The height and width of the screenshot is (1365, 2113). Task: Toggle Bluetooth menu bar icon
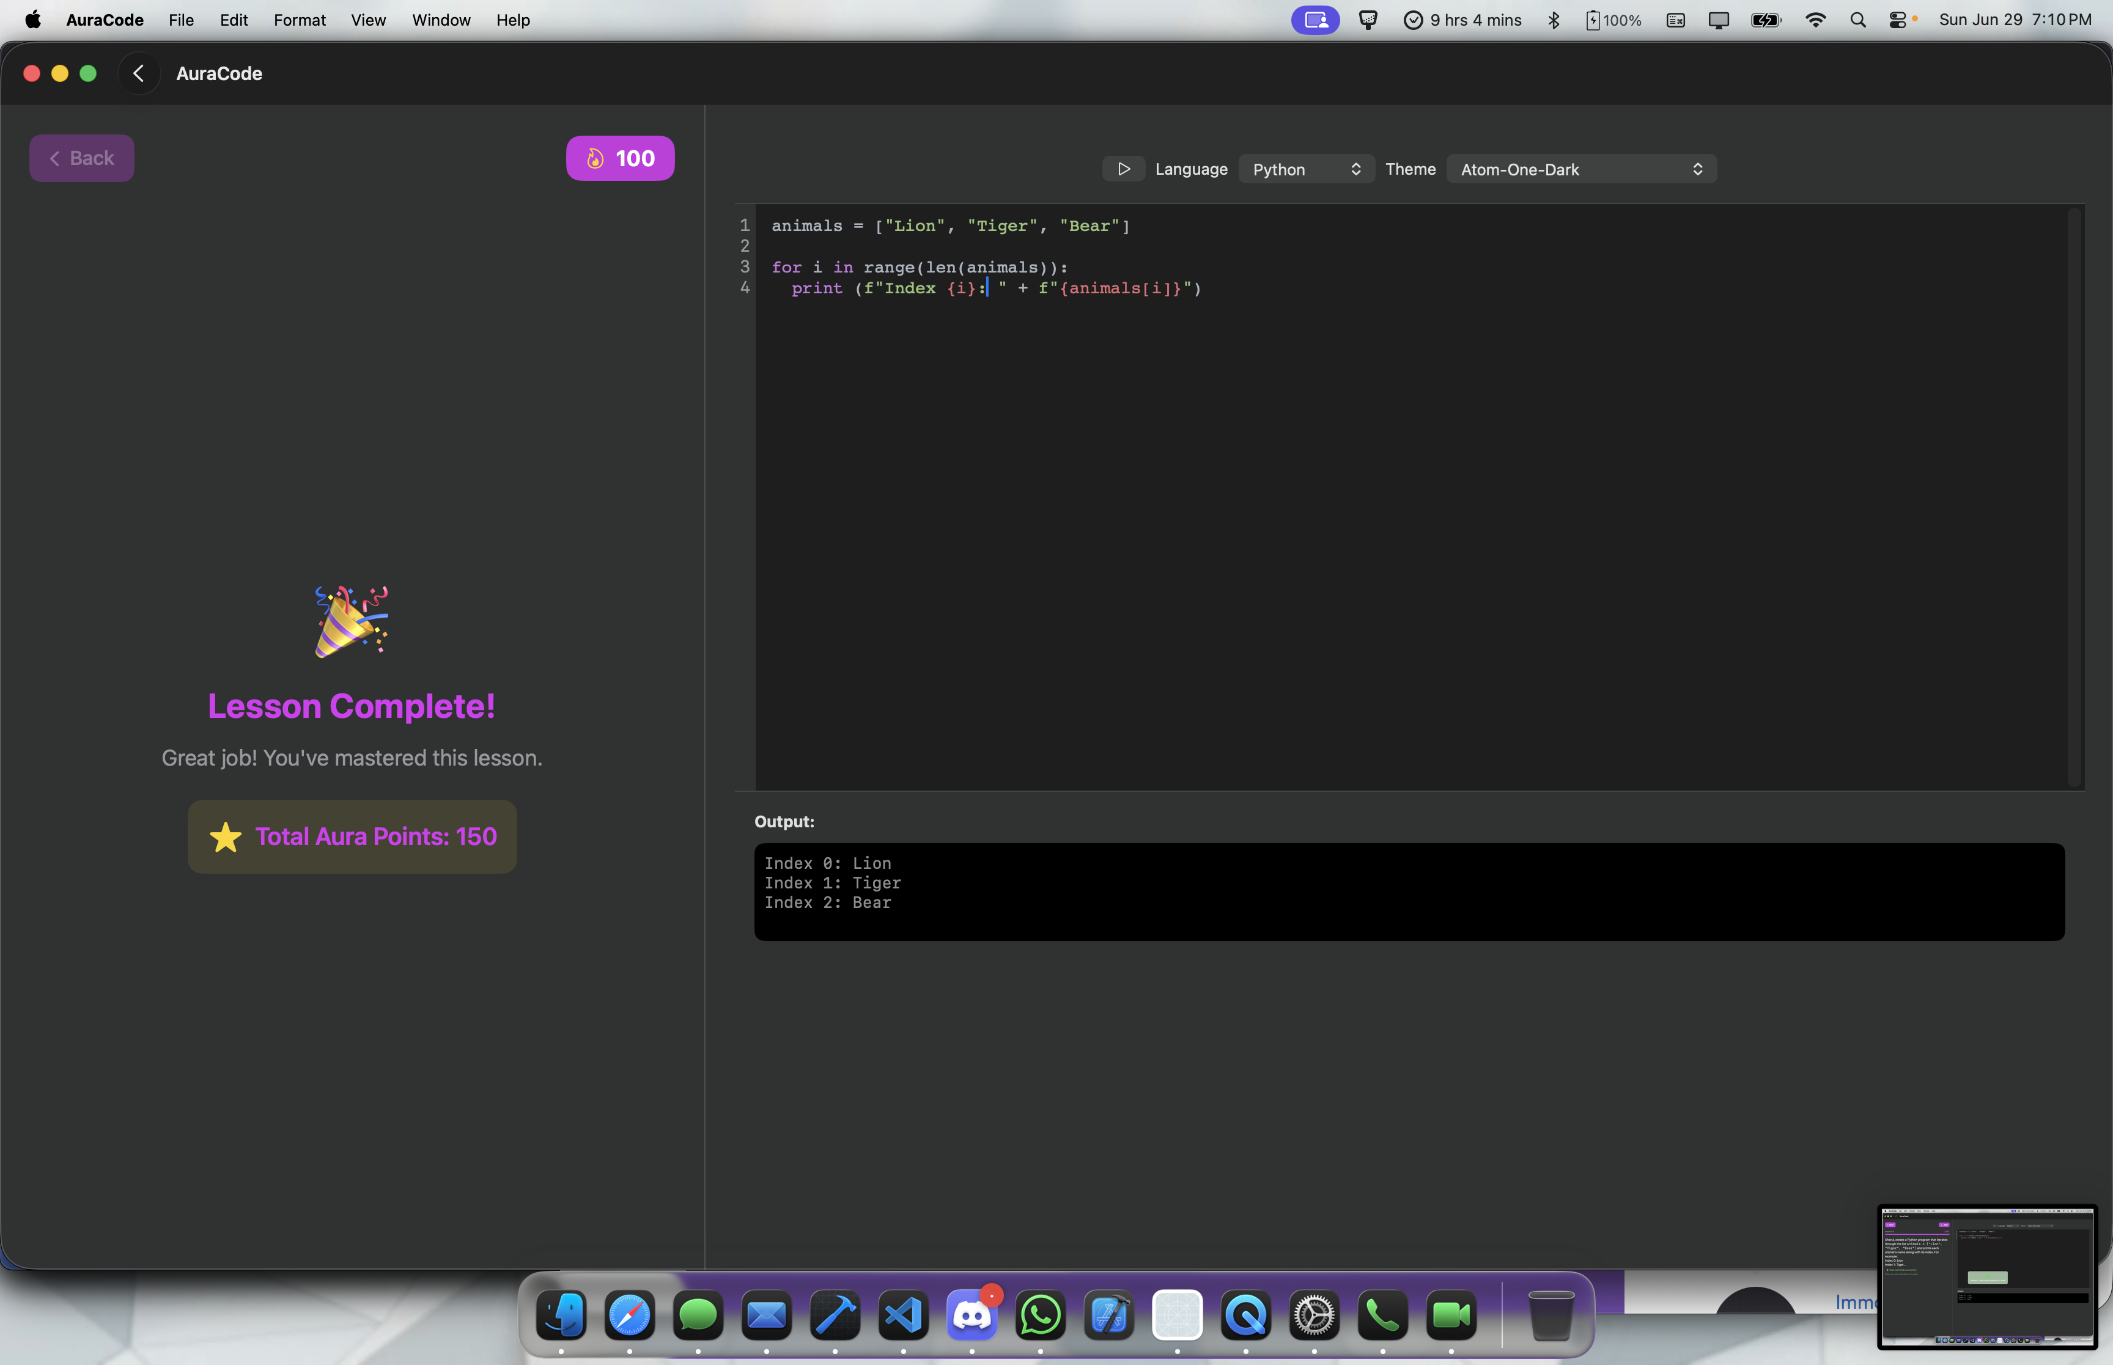click(x=1554, y=20)
